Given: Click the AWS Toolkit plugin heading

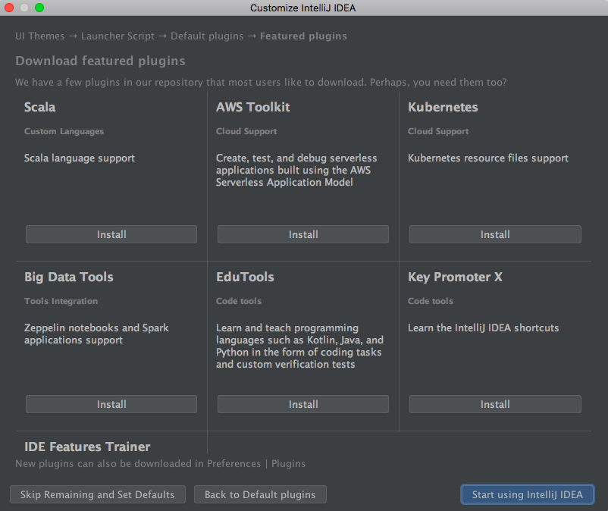Looking at the screenshot, I should (252, 107).
